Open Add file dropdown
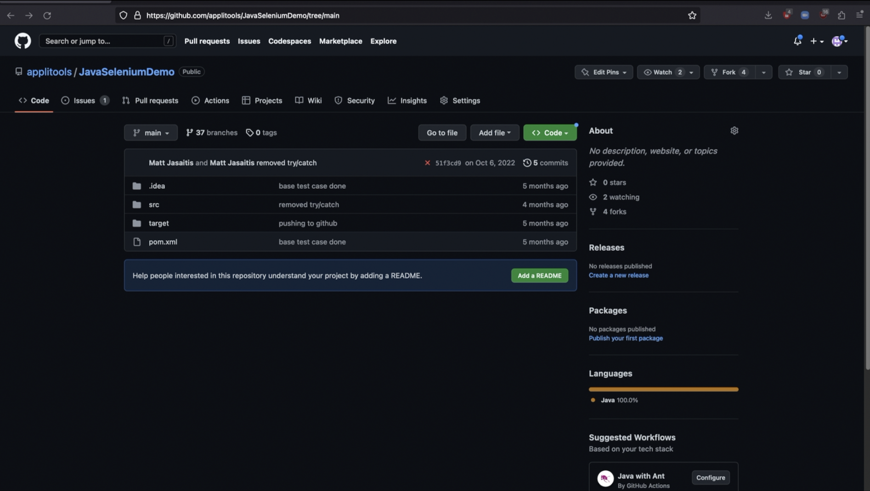The image size is (870, 491). [x=494, y=132]
